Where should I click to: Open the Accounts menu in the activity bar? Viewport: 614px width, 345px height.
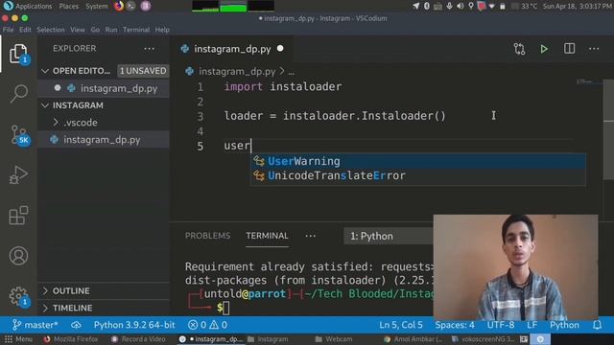coord(18,256)
